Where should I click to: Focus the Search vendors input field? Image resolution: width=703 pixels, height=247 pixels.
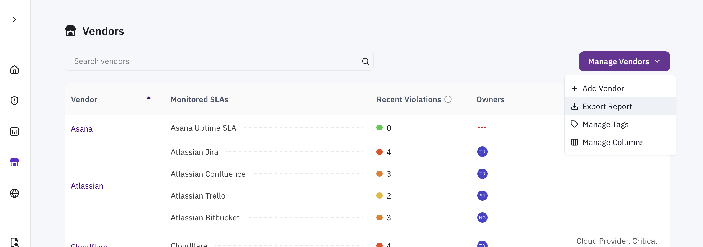tap(219, 61)
